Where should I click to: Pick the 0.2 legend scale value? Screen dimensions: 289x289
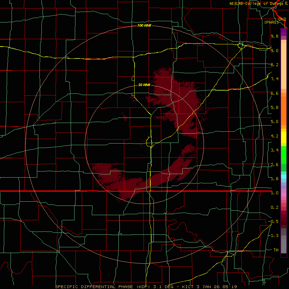click(275, 207)
